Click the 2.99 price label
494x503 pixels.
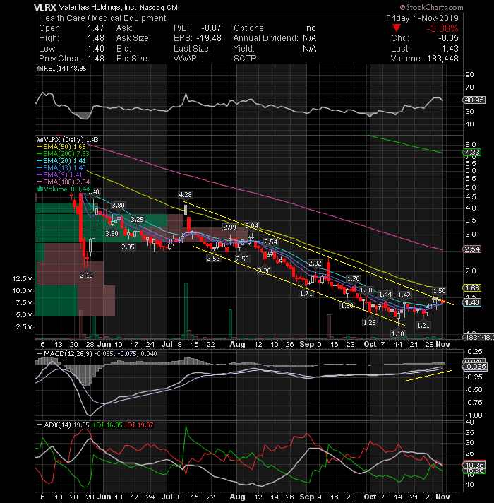pos(229,227)
